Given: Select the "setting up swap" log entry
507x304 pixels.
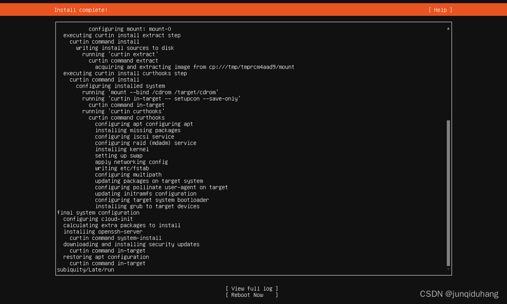Looking at the screenshot, I should 119,156.
